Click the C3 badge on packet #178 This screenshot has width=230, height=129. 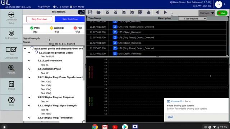point(115,48)
